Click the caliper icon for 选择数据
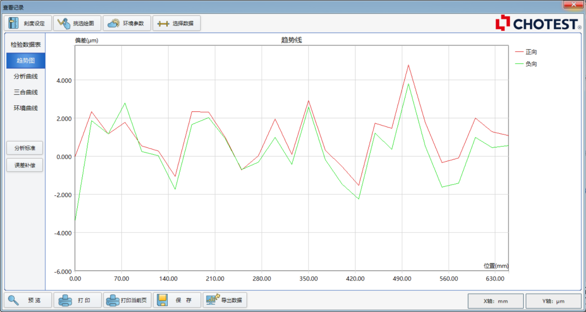This screenshot has width=586, height=312. (x=163, y=23)
